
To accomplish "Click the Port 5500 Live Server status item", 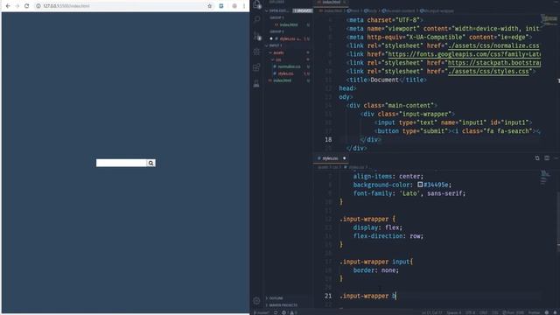I will (x=514, y=312).
